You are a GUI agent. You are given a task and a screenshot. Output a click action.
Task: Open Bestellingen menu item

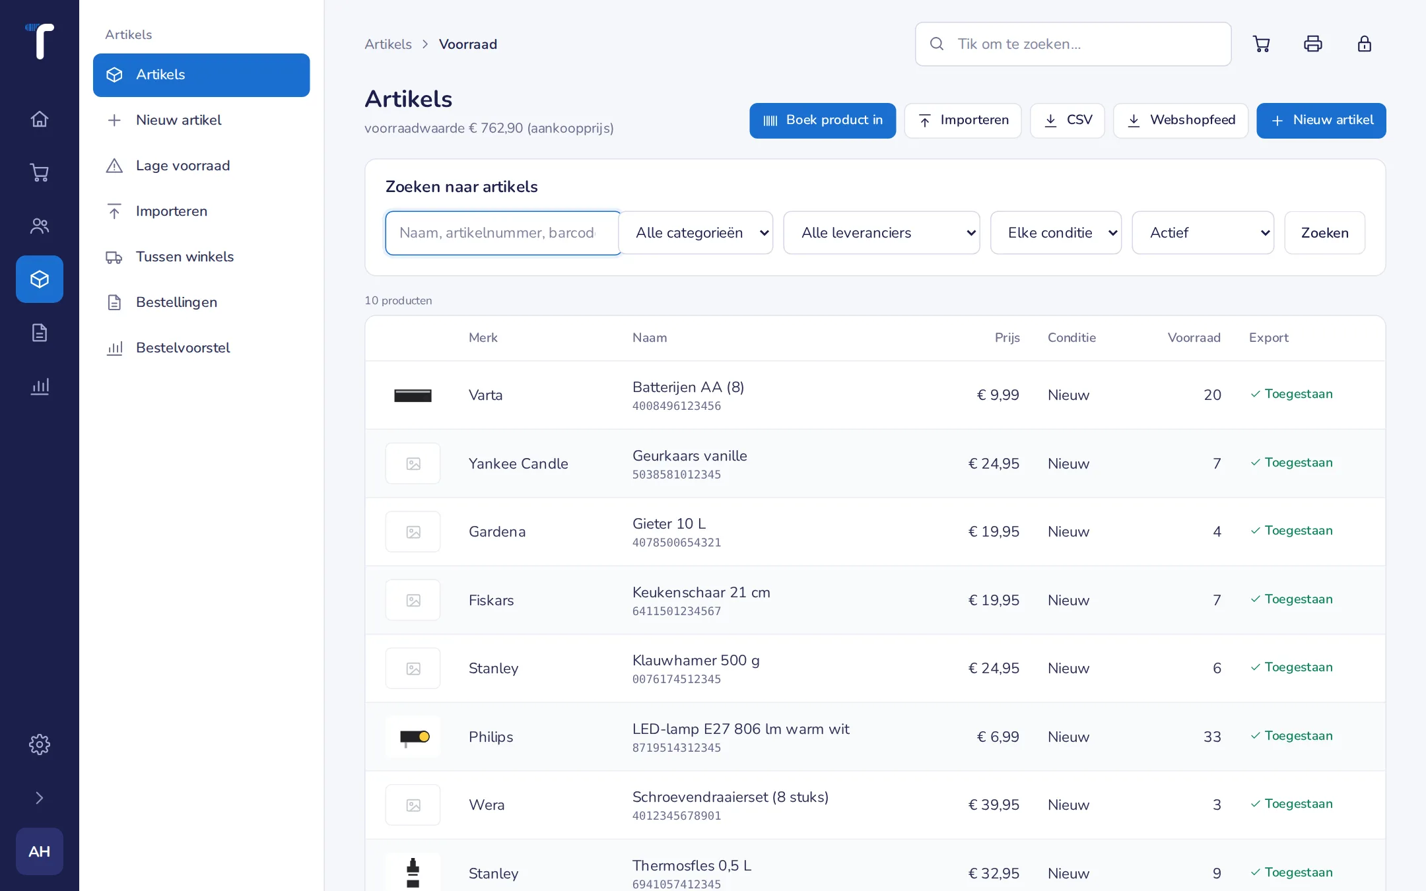(201, 302)
